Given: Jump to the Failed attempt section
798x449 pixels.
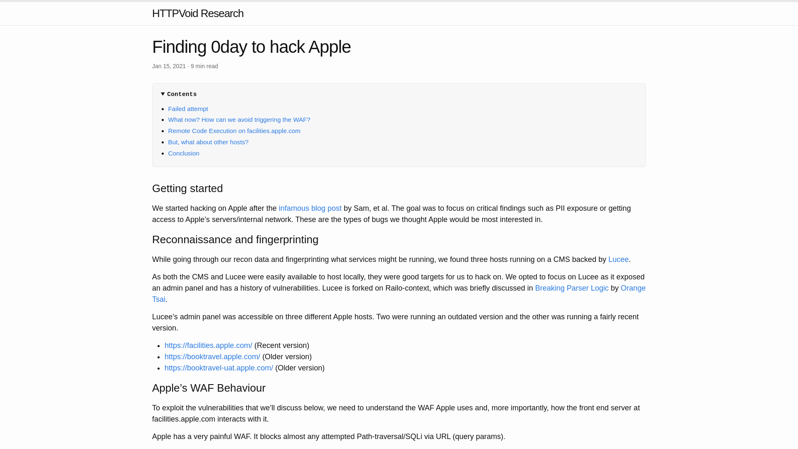Looking at the screenshot, I should point(188,109).
